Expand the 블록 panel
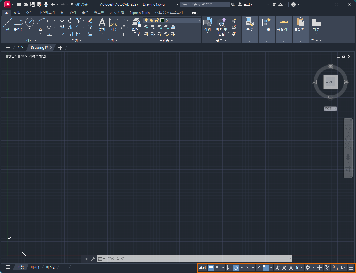This screenshot has width=356, height=273. click(221, 40)
